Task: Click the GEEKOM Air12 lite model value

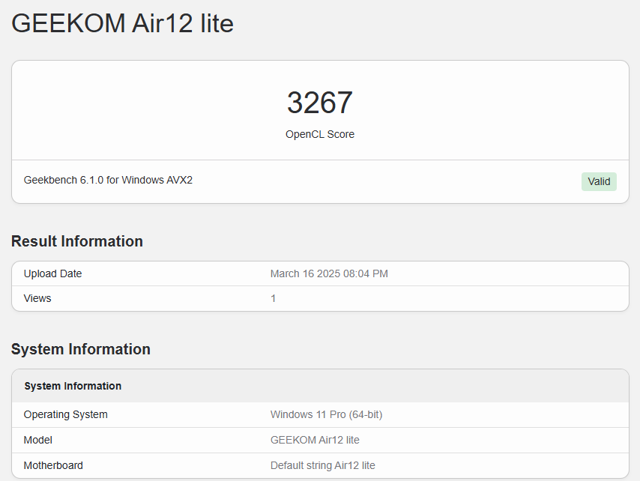Action: [x=315, y=440]
